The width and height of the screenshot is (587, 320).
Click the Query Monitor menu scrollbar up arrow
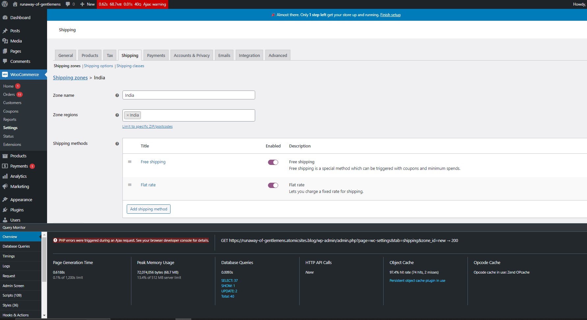click(x=44, y=234)
